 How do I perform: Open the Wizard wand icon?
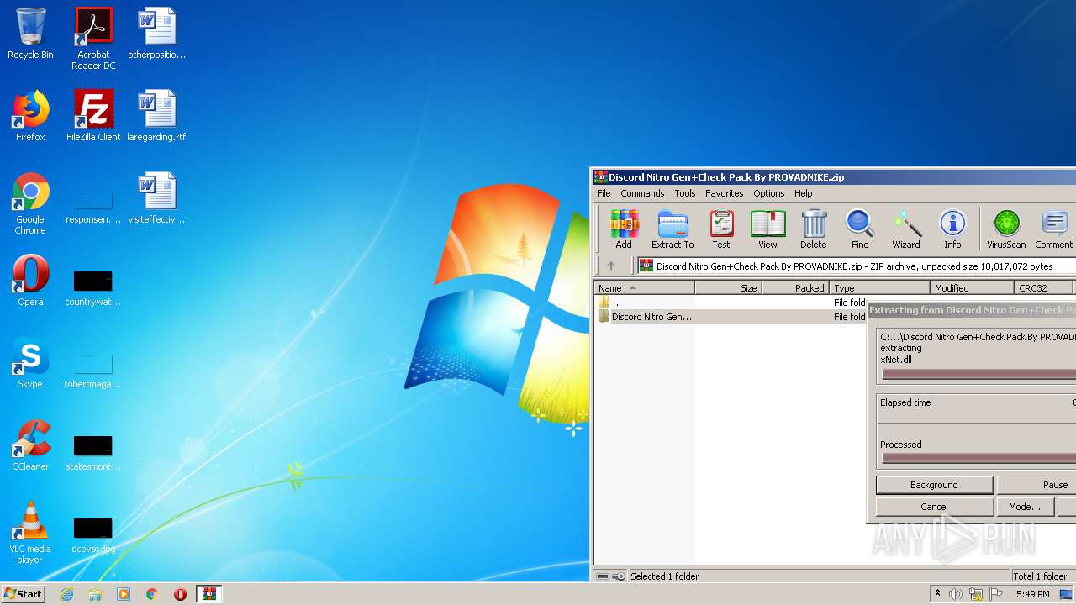[x=906, y=229]
